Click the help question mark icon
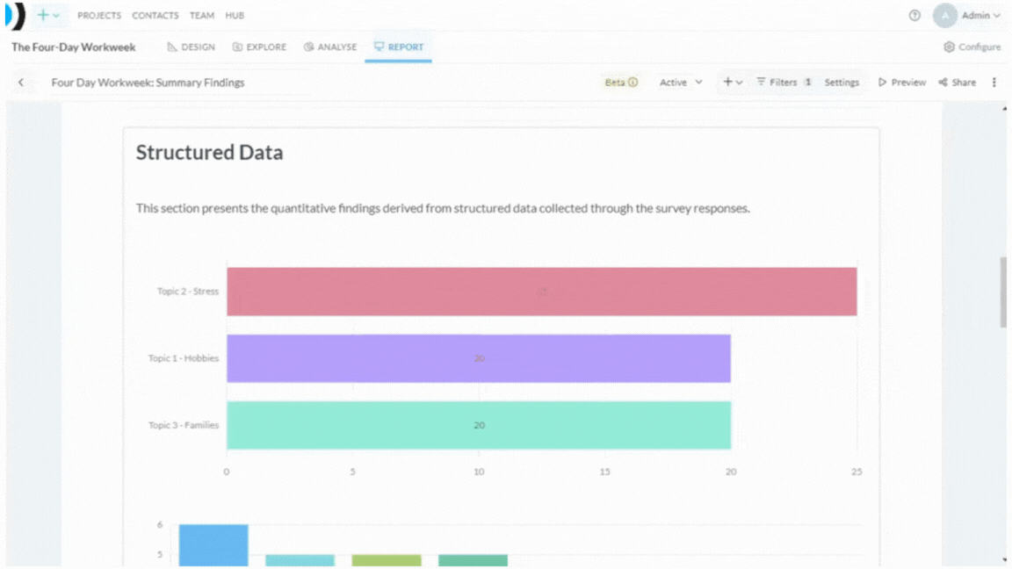The image size is (1012, 569). coord(914,16)
